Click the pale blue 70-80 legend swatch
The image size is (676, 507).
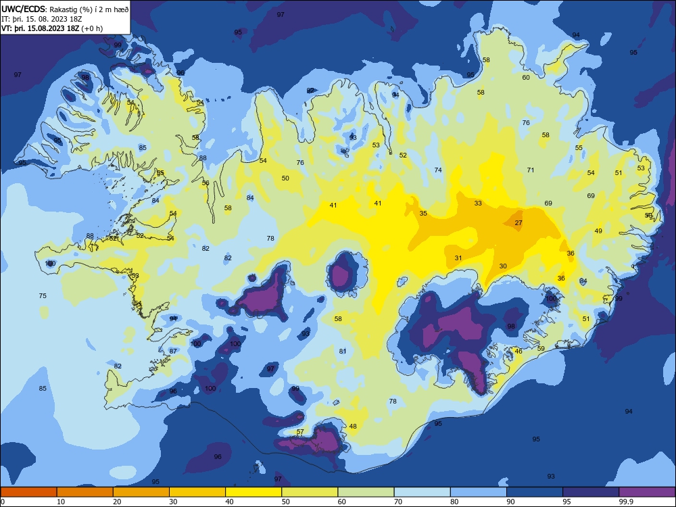point(422,492)
